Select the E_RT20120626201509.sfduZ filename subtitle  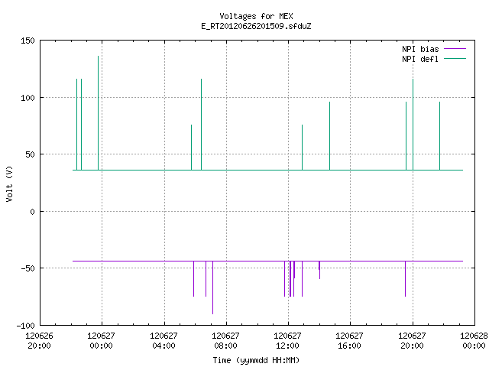256,26
